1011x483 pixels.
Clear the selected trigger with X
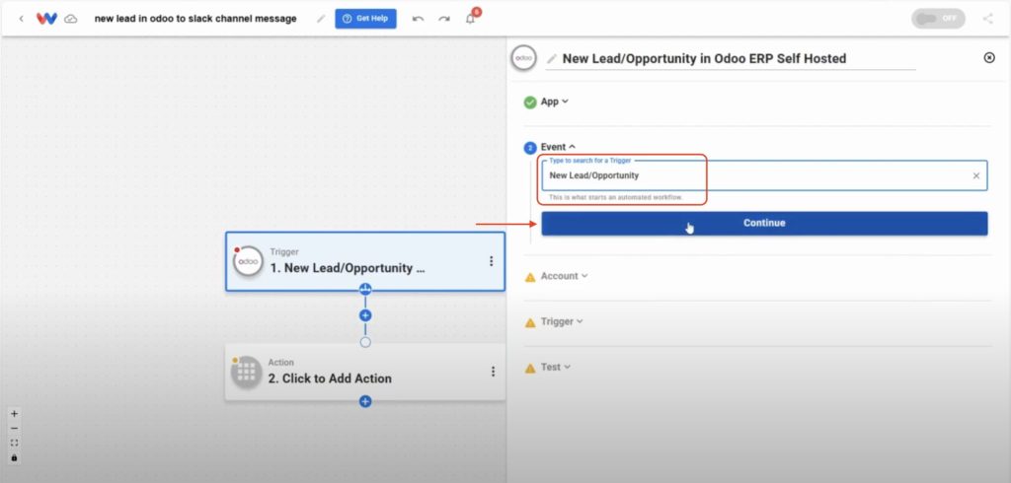(x=976, y=175)
